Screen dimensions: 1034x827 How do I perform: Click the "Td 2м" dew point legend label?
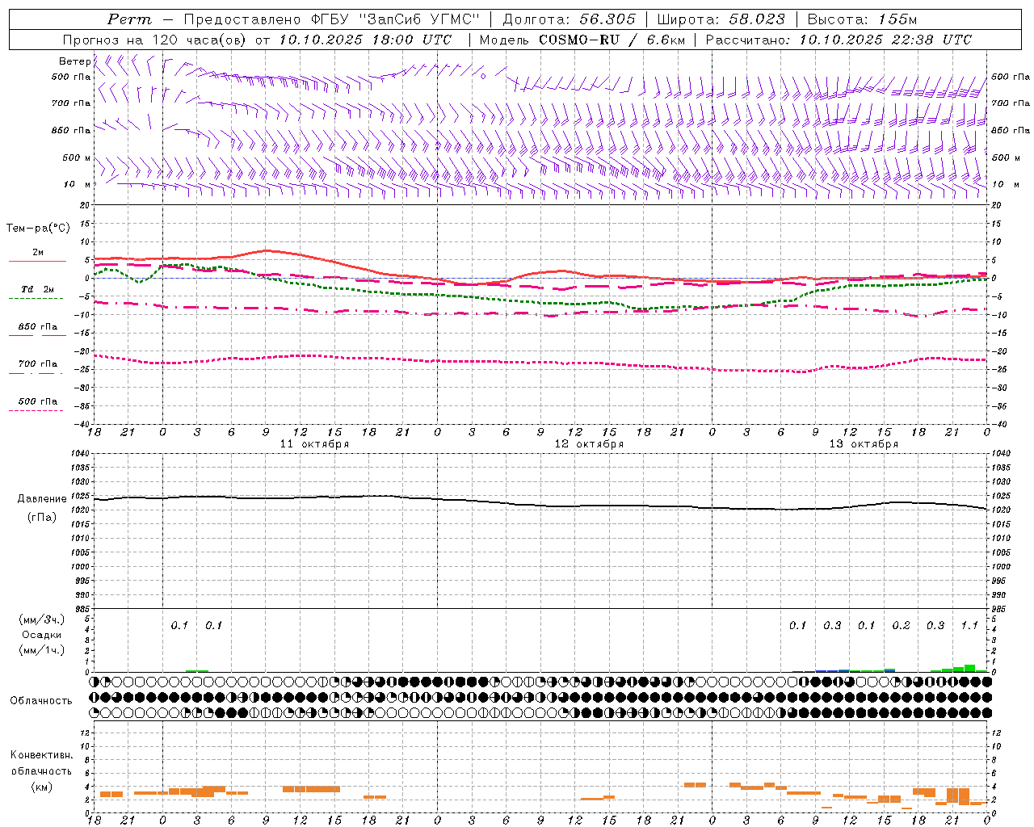[x=37, y=289]
